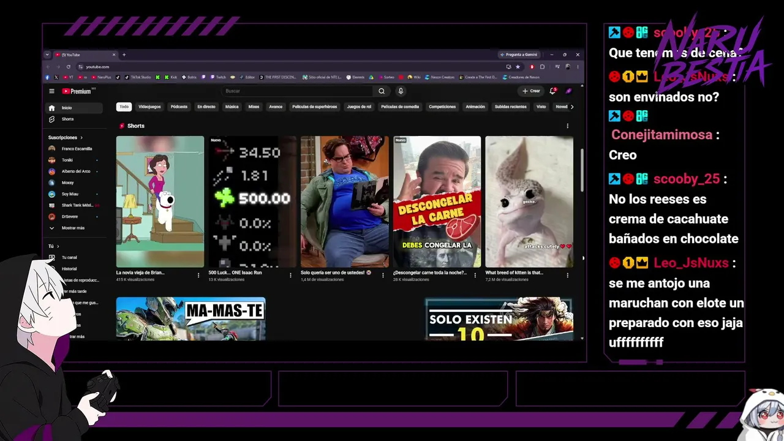Open the DrSevere channel subscription
Screen dimensions: 784x441
(x=75, y=217)
